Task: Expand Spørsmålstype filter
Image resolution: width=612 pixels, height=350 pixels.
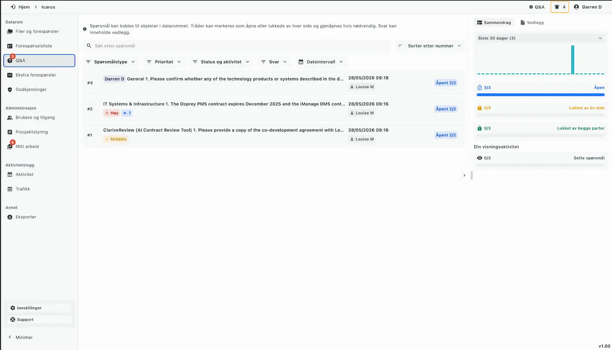Action: point(111,62)
